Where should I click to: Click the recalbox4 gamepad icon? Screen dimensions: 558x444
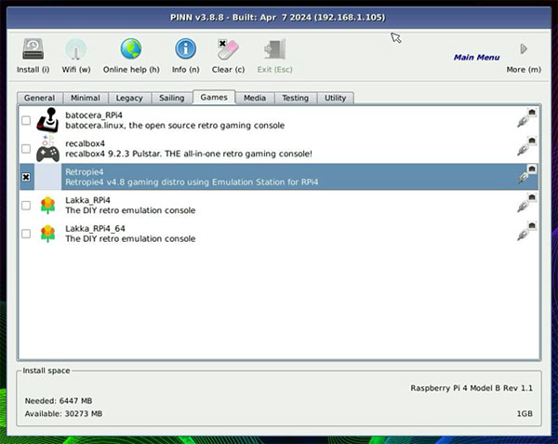[x=47, y=147]
